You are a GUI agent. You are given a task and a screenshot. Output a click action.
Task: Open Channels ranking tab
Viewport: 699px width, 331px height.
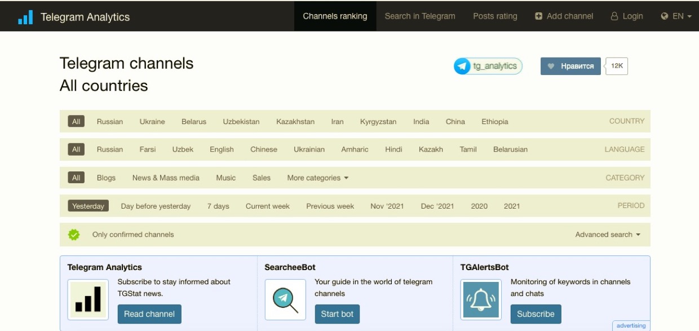[335, 16]
